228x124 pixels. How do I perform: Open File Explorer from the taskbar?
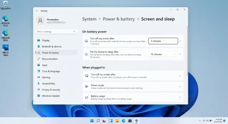(117, 121)
